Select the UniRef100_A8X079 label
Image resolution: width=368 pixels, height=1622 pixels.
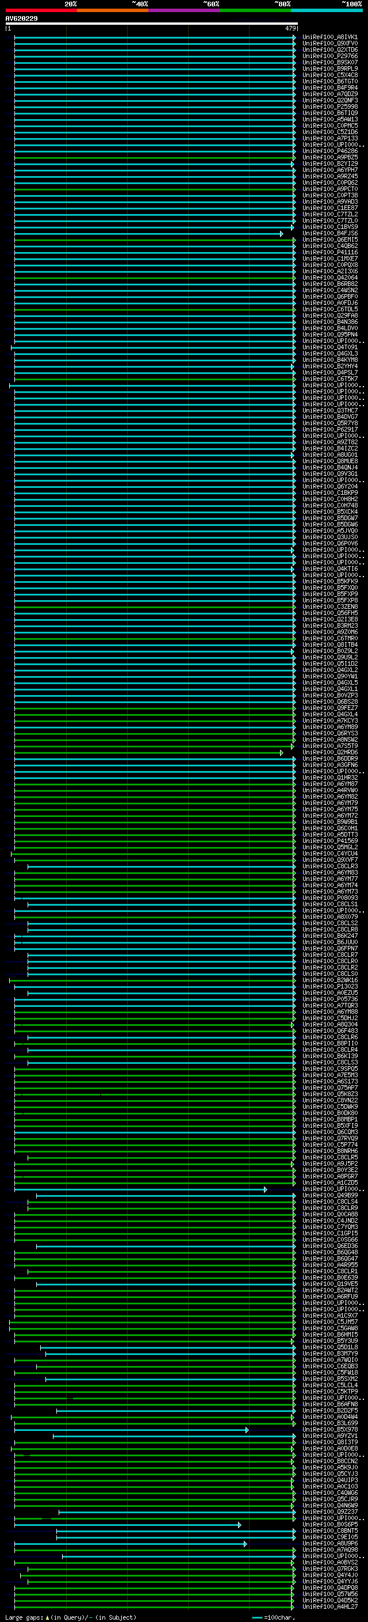click(329, 917)
